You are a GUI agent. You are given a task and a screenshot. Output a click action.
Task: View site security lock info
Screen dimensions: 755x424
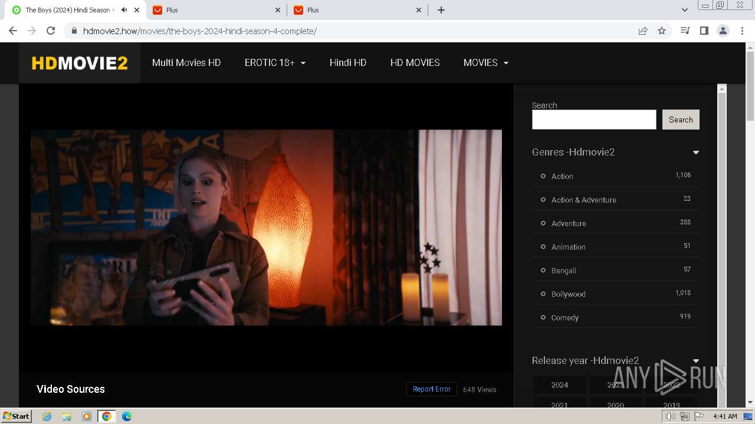pyautogui.click(x=74, y=31)
